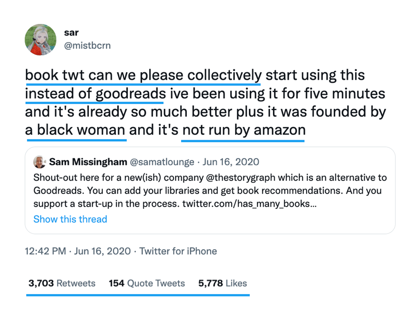420x333 pixels.
Task: Click sar's profile avatar picture
Action: click(x=41, y=39)
